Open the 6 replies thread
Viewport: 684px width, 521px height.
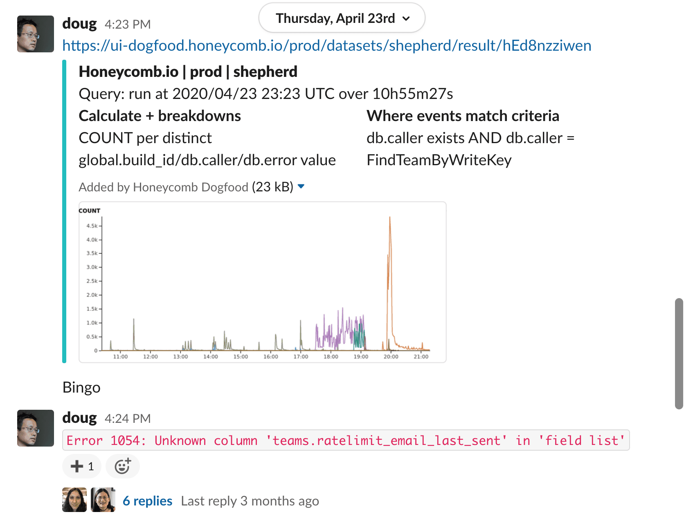pyautogui.click(x=147, y=501)
